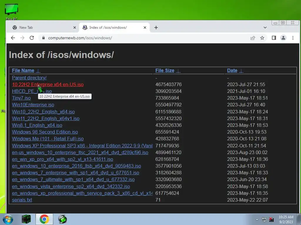The height and width of the screenshot is (225, 301).
Task: Open the serials.txt link
Action: 22,200
